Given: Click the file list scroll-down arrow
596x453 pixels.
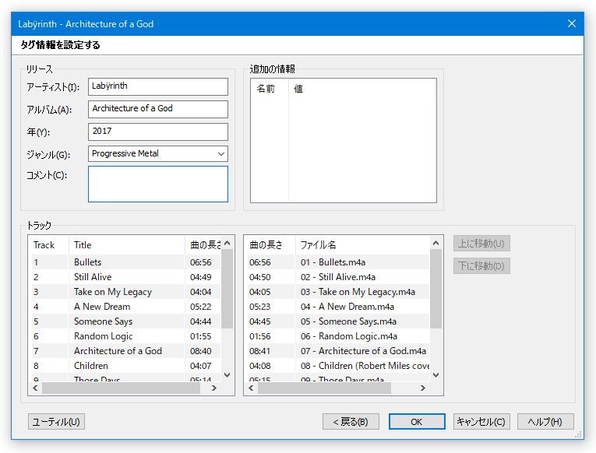Looking at the screenshot, I should [x=436, y=375].
